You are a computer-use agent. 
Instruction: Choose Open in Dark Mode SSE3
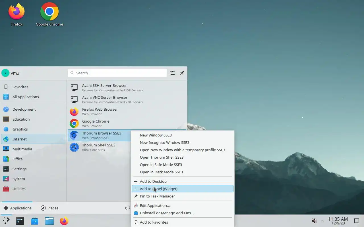[x=183, y=172]
